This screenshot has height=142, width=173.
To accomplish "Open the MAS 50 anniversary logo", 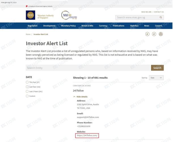I will click(69, 15).
